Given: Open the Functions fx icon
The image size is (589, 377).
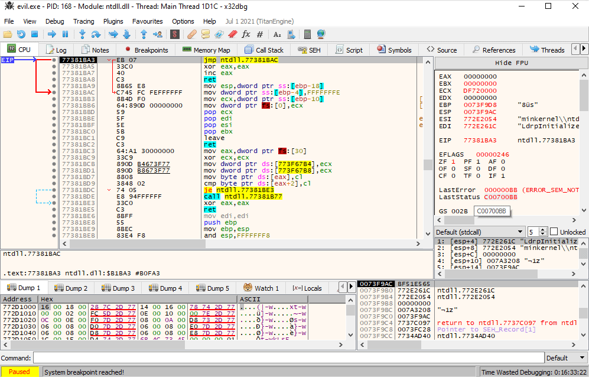Looking at the screenshot, I should pyautogui.click(x=246, y=35).
